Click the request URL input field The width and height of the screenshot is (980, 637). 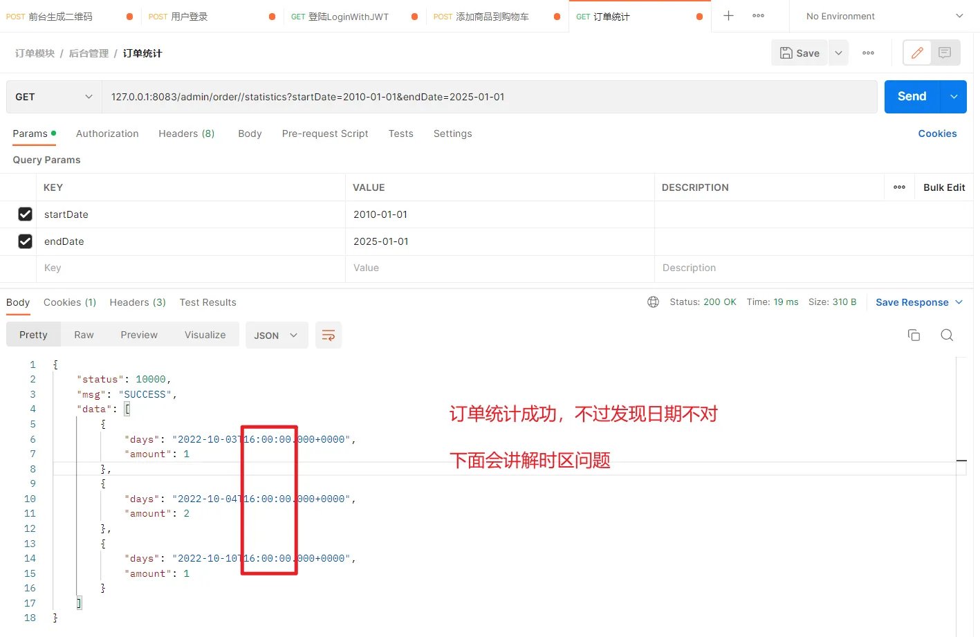tap(490, 97)
